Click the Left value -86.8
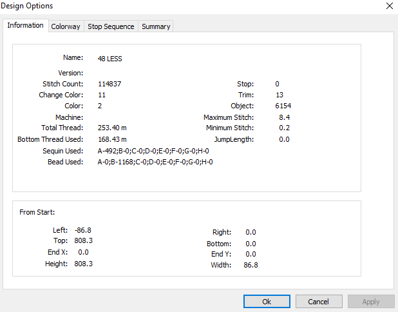 pos(83,230)
